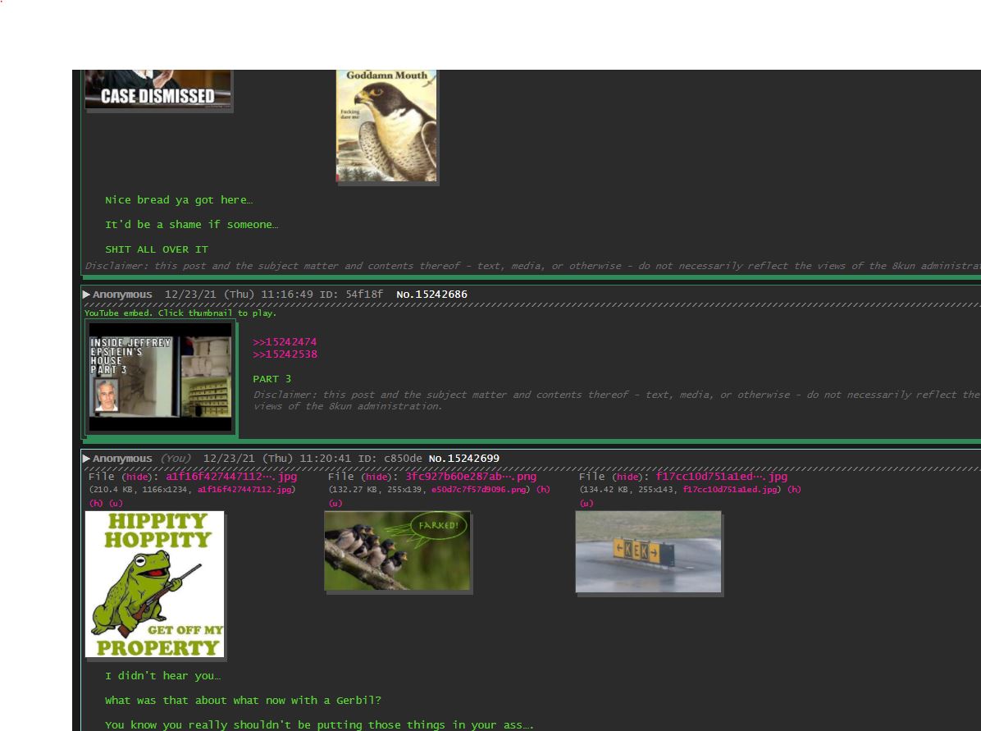
Task: Click the (hide) link for 3fc927b60e287ab file
Action: (x=376, y=477)
